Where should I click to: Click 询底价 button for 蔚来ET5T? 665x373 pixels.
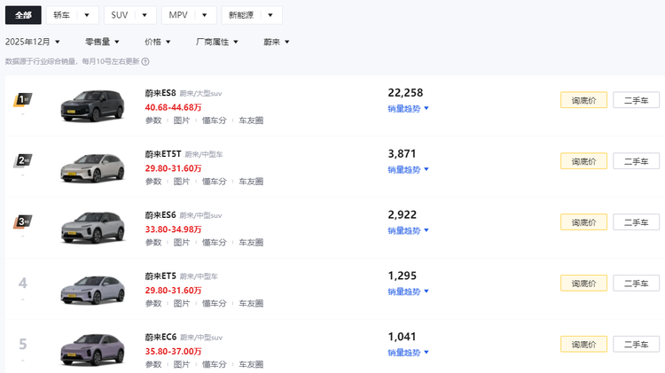[x=583, y=161]
